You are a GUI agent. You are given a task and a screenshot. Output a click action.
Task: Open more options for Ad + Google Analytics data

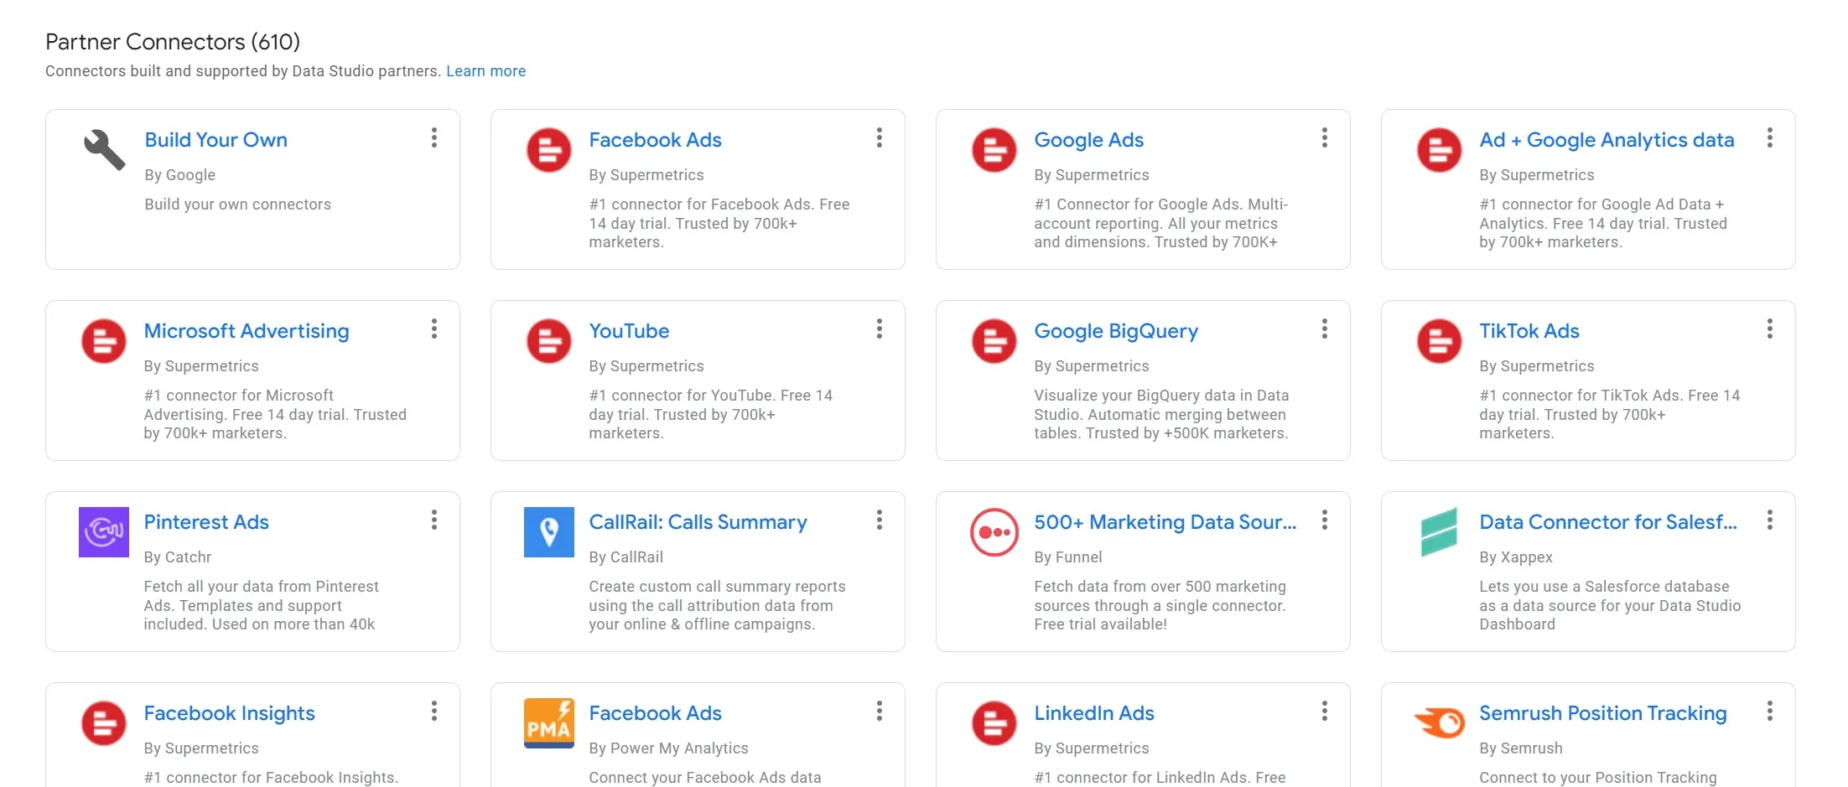point(1770,137)
